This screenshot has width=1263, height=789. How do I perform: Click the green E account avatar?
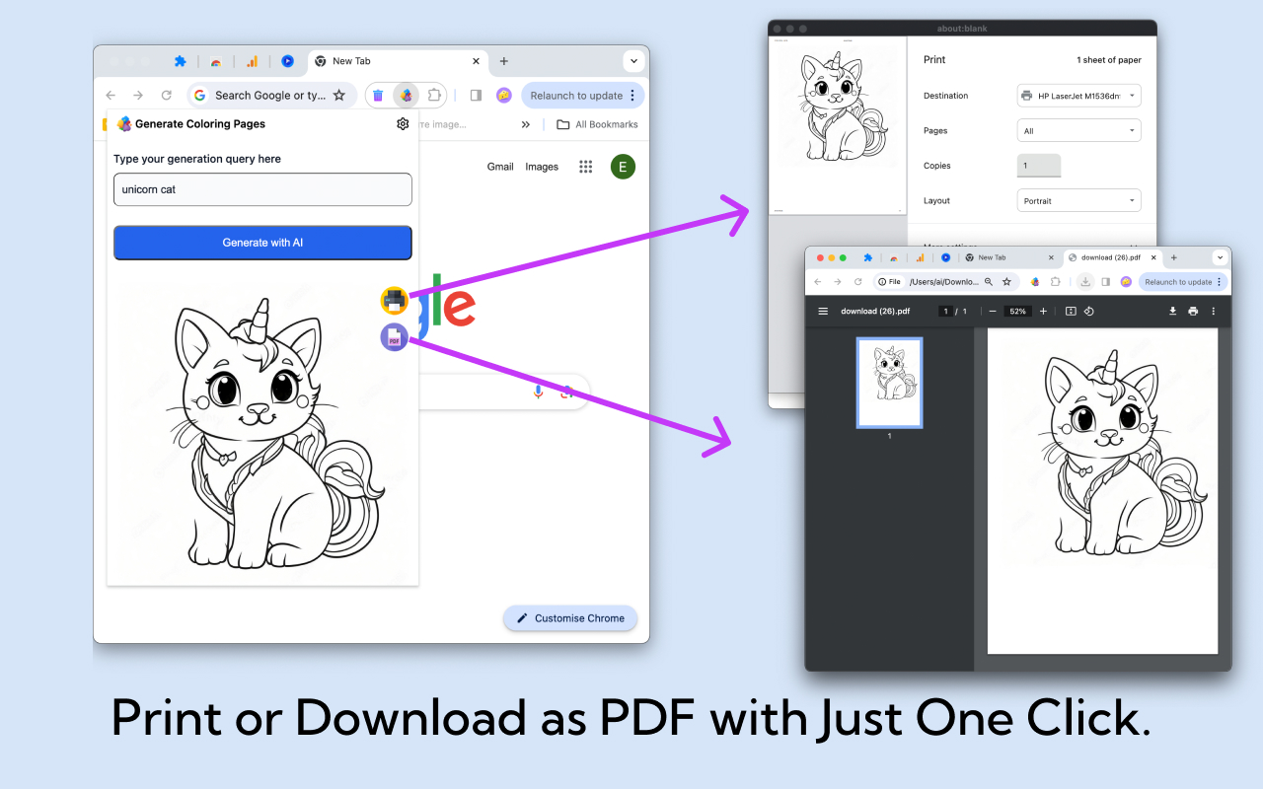click(623, 167)
